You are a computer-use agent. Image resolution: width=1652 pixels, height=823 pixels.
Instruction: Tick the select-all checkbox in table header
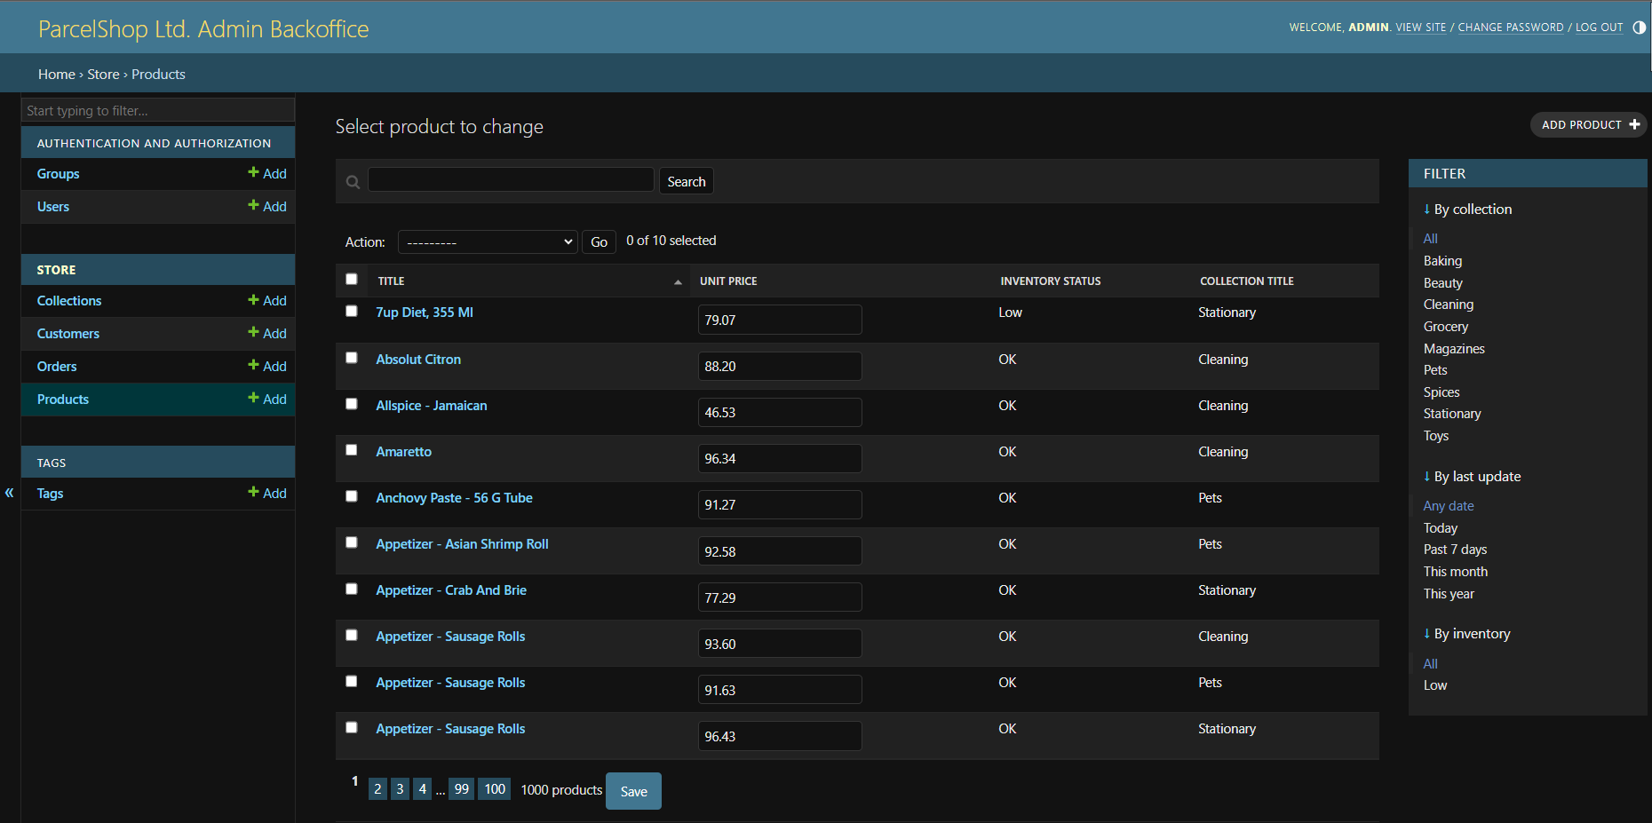(x=352, y=279)
